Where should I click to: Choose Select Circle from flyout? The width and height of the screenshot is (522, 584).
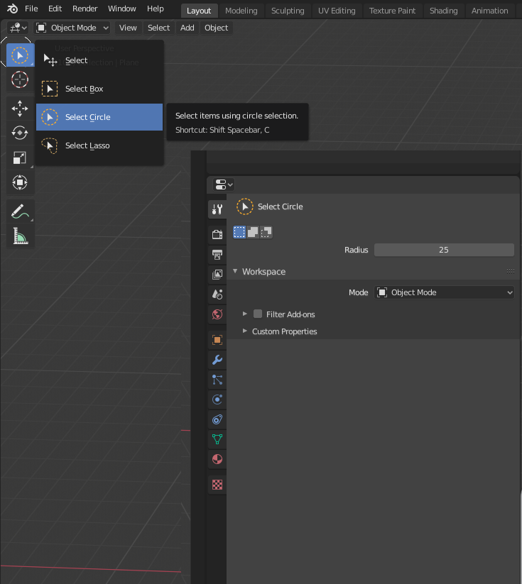(x=99, y=117)
